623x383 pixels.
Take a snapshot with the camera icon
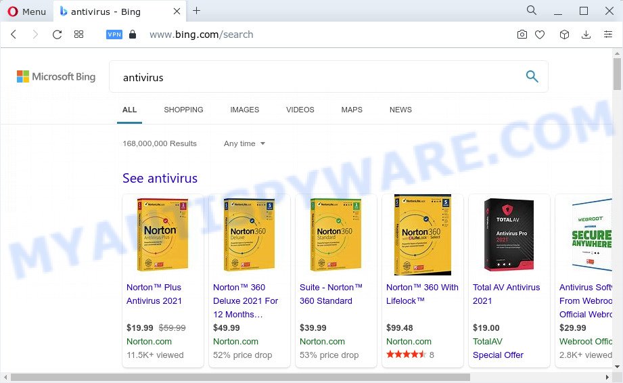point(522,35)
